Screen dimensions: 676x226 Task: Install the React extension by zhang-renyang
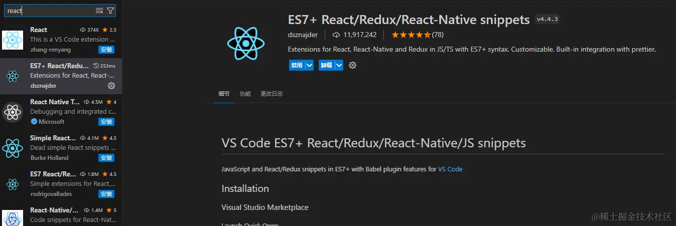pyautogui.click(x=106, y=50)
